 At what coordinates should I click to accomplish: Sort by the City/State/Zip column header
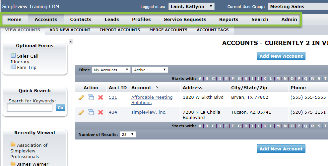click(x=249, y=87)
